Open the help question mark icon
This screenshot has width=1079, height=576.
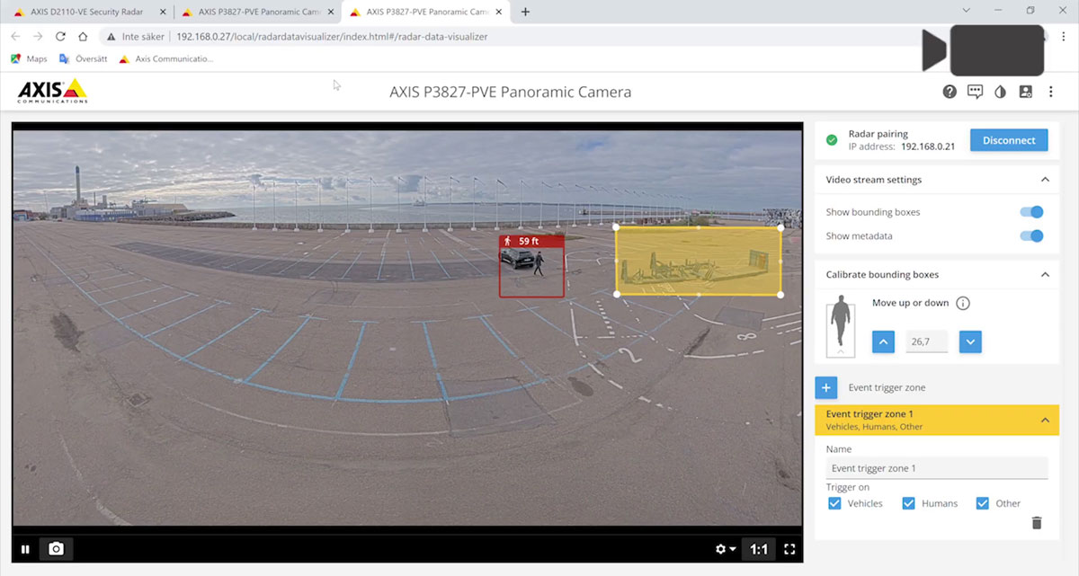(950, 92)
